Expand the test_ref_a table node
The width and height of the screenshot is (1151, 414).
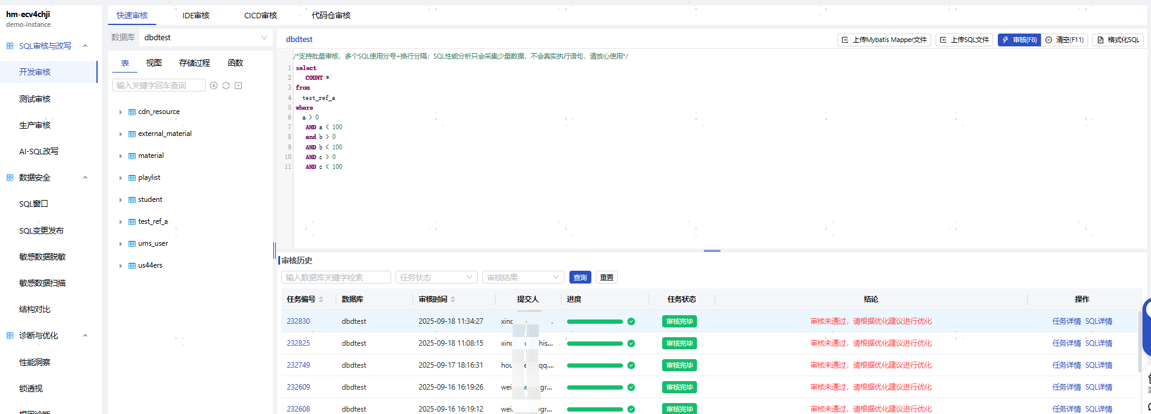121,222
